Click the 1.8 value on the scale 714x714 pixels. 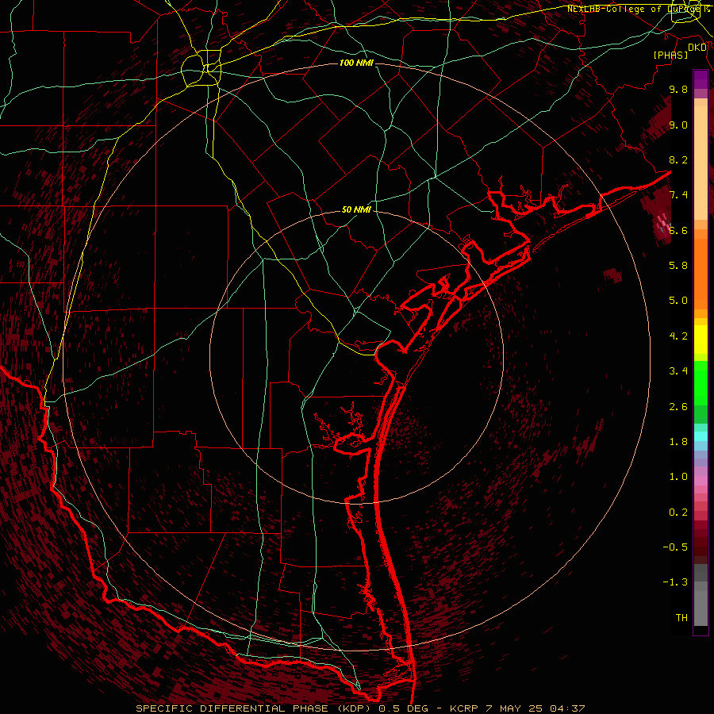click(678, 442)
